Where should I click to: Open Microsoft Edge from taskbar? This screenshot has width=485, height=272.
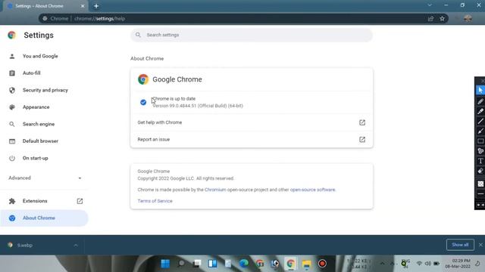[244, 264]
